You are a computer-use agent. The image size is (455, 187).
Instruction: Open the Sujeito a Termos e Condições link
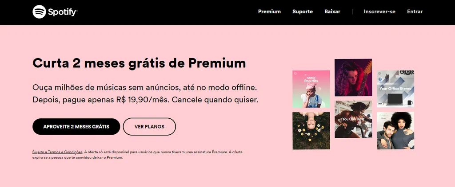[x=57, y=152]
